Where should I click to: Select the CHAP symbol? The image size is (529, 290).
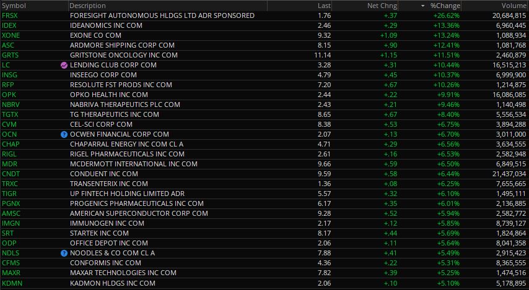11,144
